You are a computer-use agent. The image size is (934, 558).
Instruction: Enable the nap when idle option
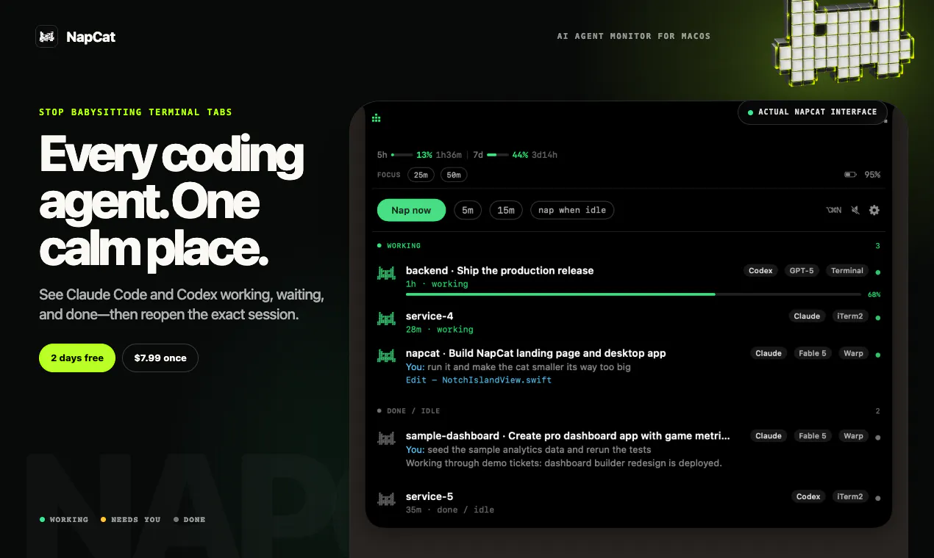[572, 210]
